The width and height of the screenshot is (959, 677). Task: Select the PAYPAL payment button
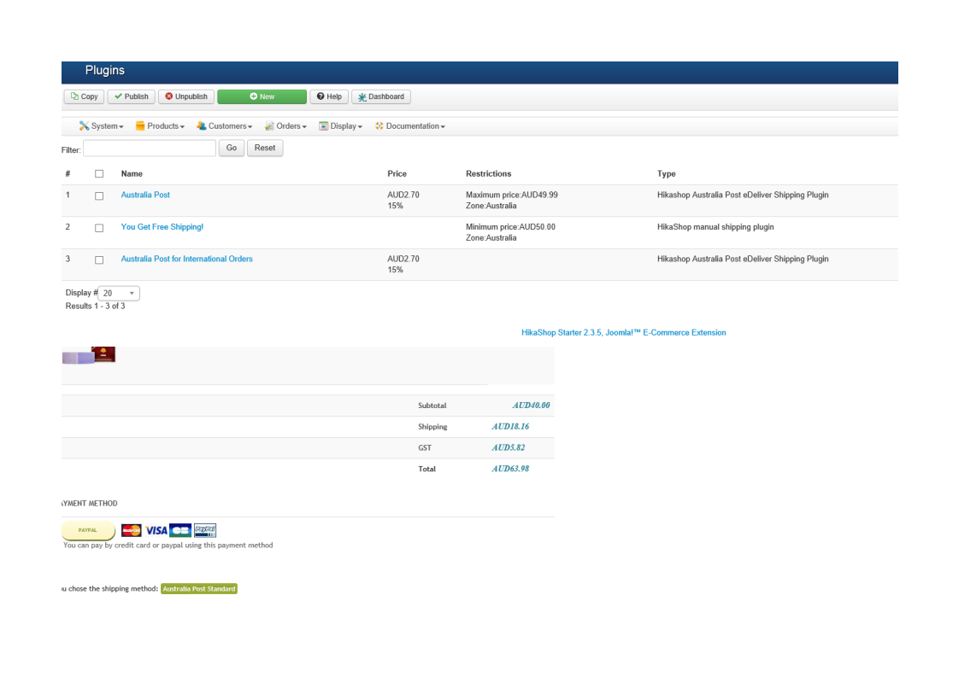[x=88, y=530]
